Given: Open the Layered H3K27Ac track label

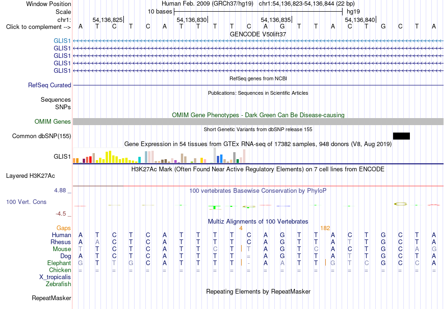Looking at the screenshot, I should point(30,176).
